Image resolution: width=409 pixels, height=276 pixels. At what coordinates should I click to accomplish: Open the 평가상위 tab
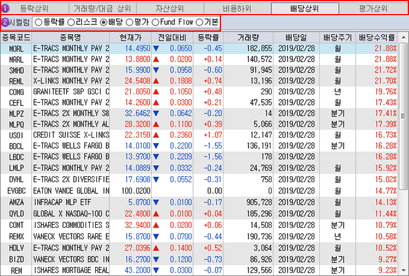point(373,9)
